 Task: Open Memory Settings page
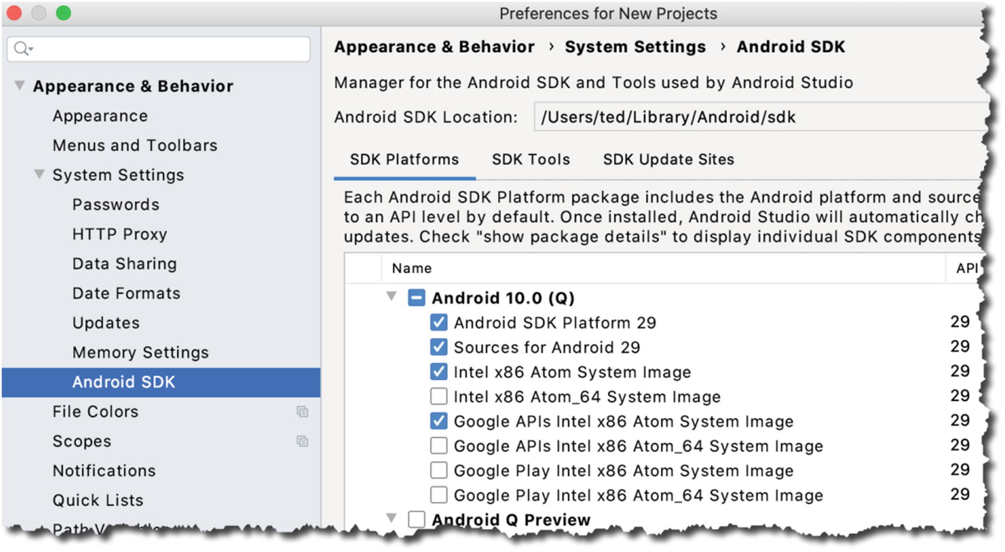click(140, 352)
